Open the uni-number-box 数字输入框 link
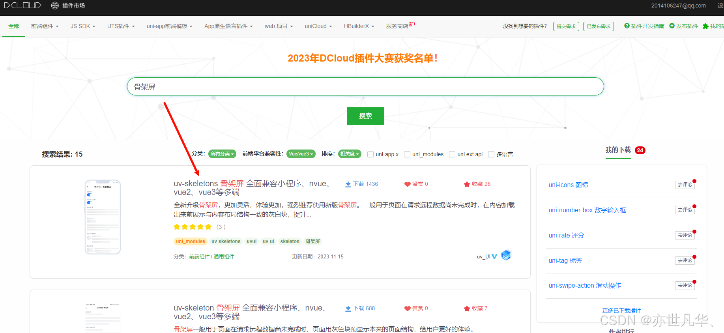724x333 pixels. click(587, 210)
